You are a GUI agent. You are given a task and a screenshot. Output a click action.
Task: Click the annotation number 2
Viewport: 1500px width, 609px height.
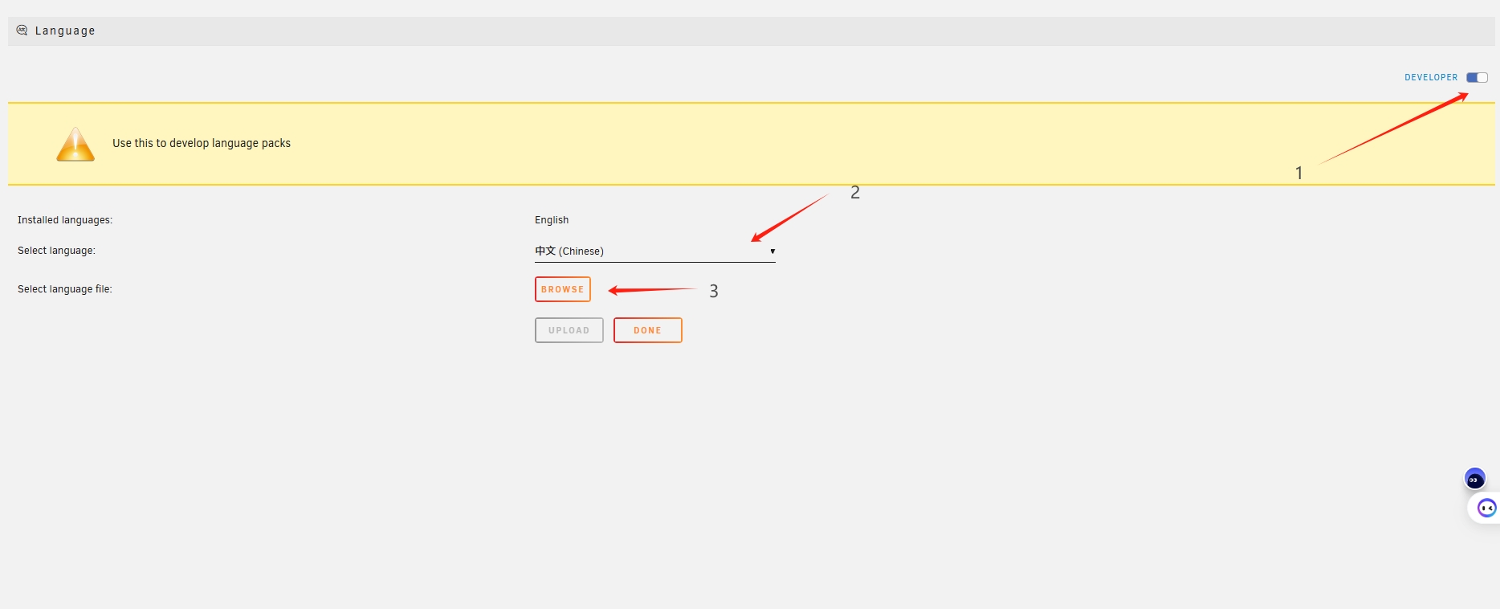tap(855, 192)
